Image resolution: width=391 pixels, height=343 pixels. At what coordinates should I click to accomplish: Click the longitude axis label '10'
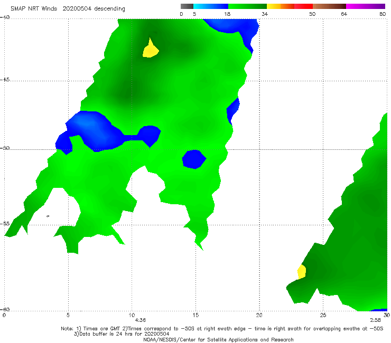click(132, 315)
